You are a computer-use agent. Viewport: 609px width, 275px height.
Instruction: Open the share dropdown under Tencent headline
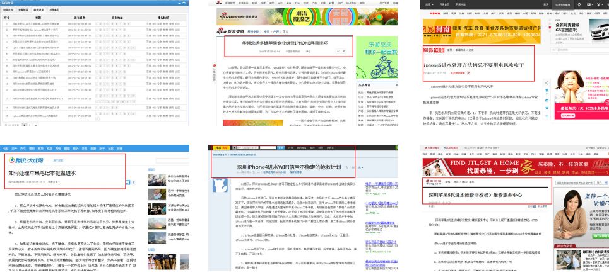54,182
